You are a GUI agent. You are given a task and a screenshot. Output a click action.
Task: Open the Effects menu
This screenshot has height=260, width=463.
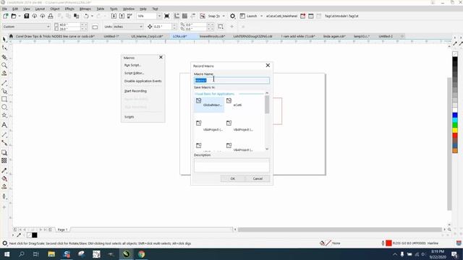[x=69, y=9]
